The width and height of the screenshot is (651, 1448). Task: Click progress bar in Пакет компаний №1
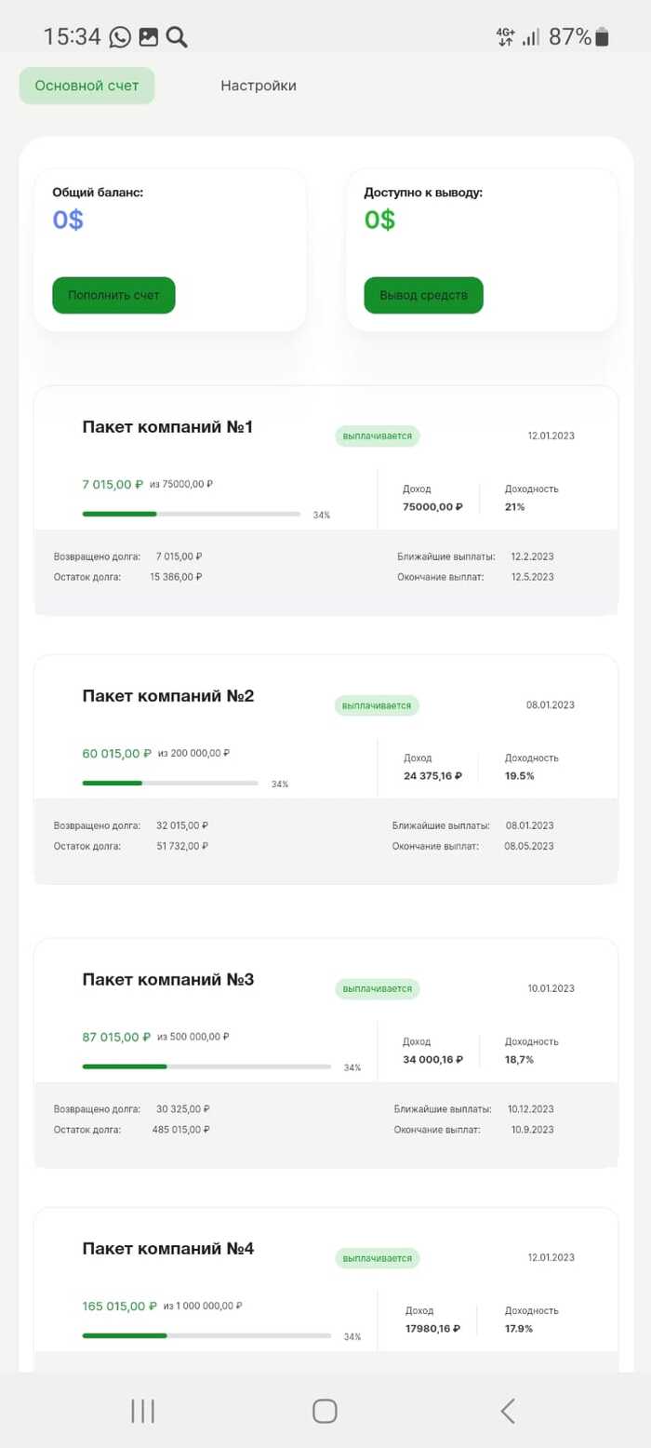[191, 514]
